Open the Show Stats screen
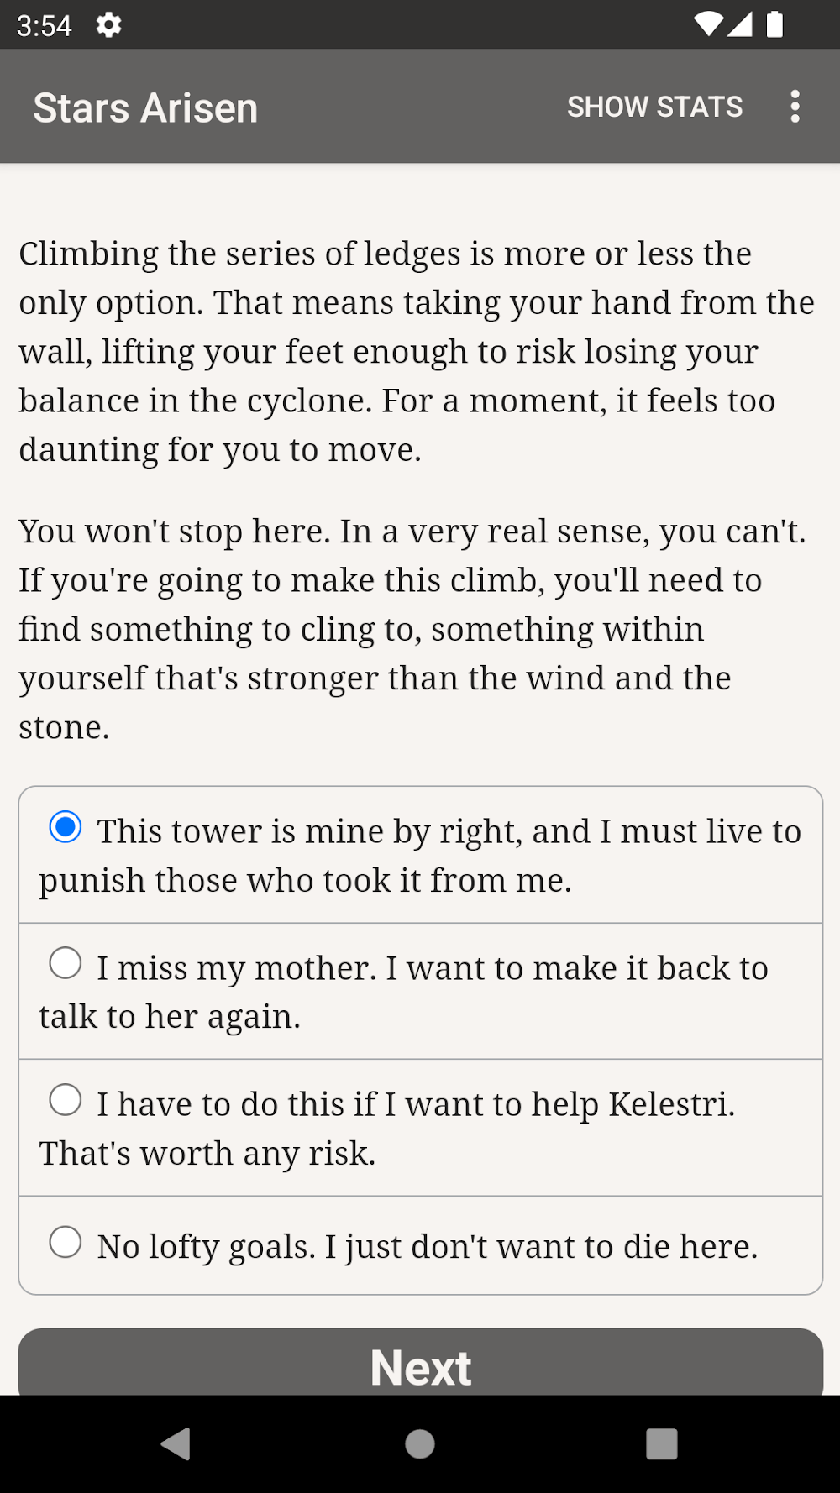The width and height of the screenshot is (840, 1493). point(654,107)
